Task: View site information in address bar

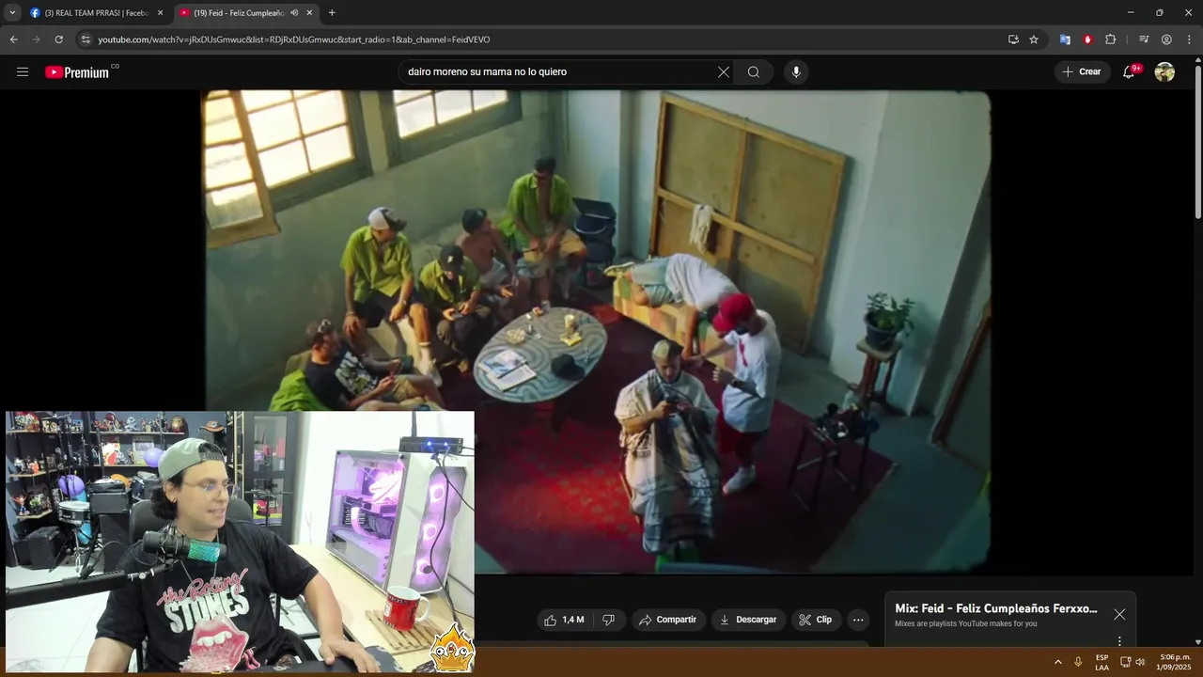Action: point(85,39)
